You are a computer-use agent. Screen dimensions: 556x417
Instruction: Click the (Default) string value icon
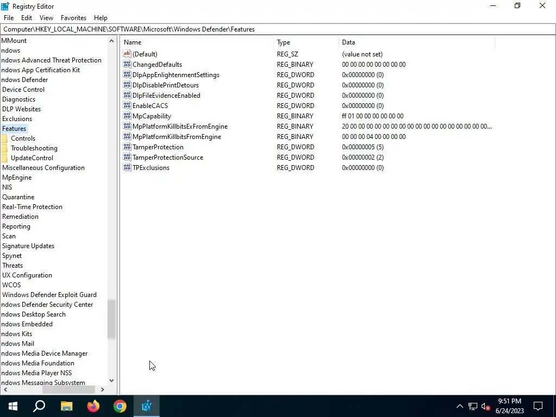pos(127,54)
